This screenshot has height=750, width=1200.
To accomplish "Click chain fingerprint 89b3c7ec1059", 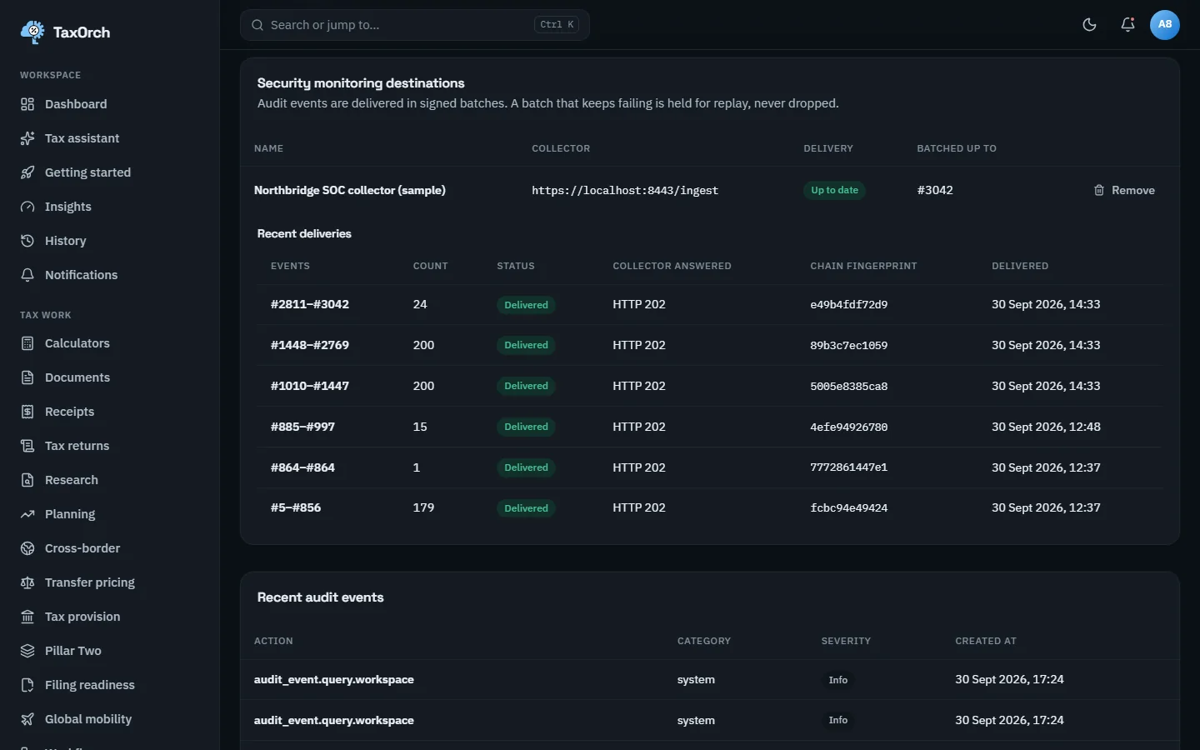I will (x=848, y=345).
